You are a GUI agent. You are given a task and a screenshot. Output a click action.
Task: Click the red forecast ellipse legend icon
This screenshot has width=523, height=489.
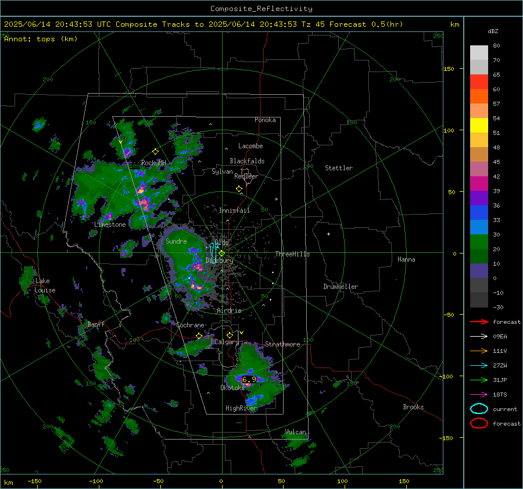pyautogui.click(x=479, y=423)
